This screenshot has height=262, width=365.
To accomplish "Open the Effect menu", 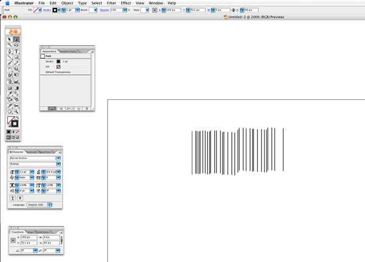I will [125, 3].
